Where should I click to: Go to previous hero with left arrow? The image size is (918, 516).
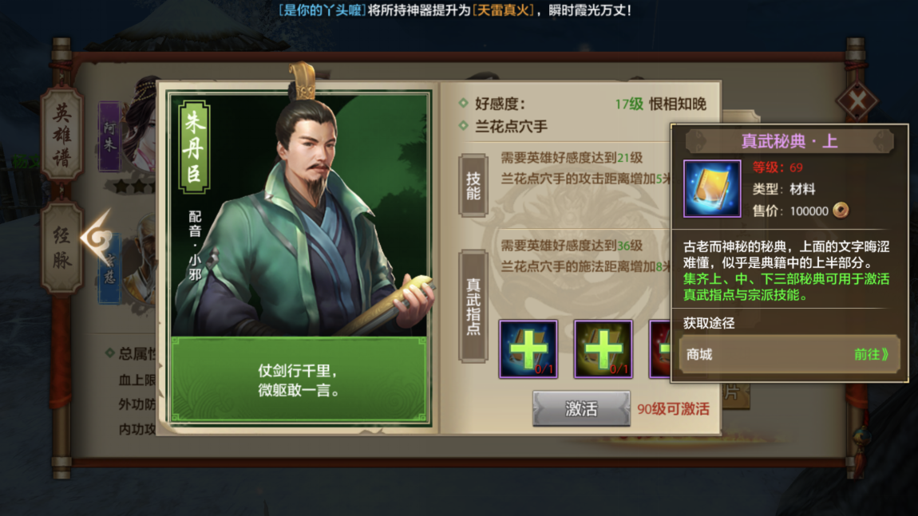click(97, 238)
